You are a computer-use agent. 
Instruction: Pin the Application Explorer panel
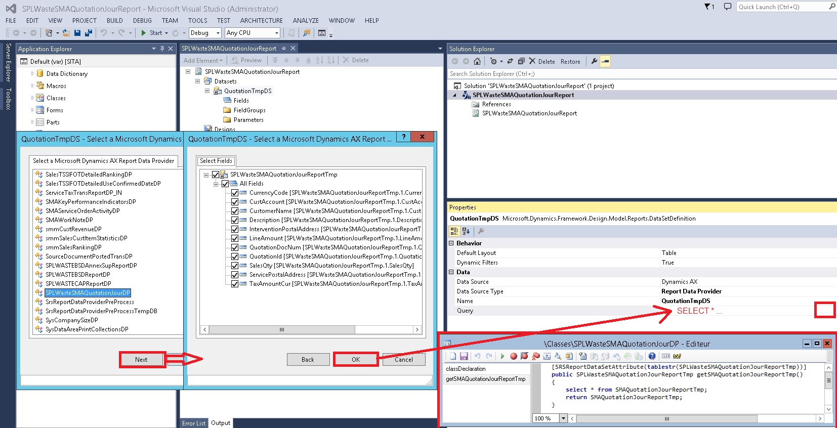click(162, 49)
